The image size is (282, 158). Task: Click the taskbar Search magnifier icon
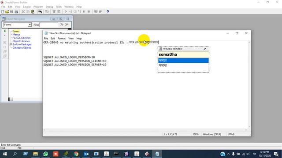(x=15, y=154)
